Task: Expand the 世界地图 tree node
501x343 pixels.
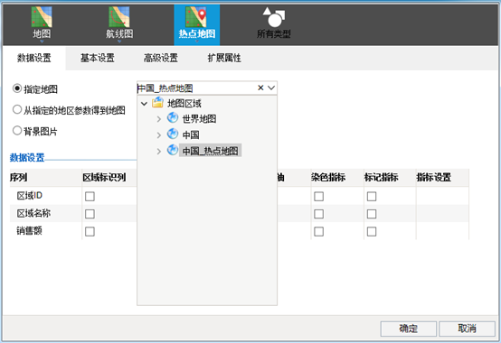Action: 159,119
